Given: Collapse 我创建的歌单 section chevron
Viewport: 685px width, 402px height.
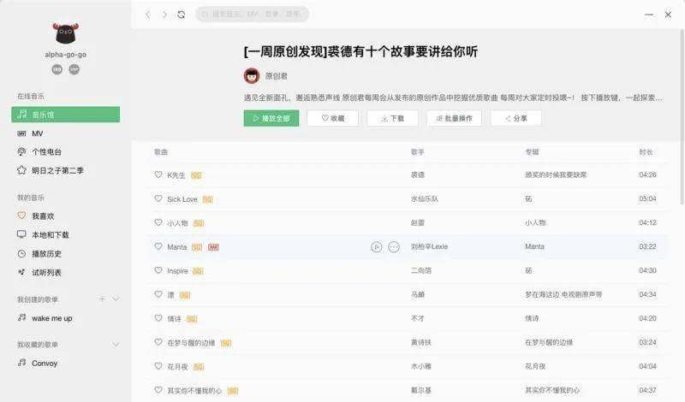Looking at the screenshot, I should (116, 299).
